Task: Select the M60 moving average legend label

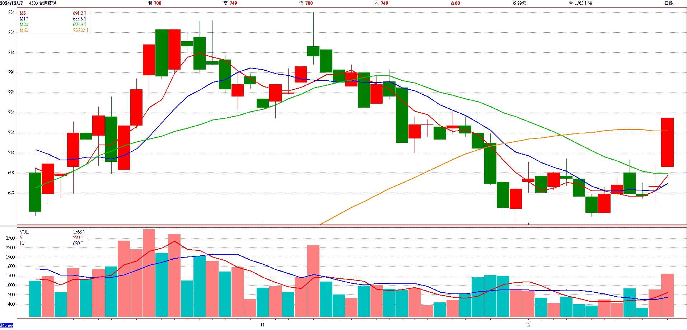Action: point(24,30)
